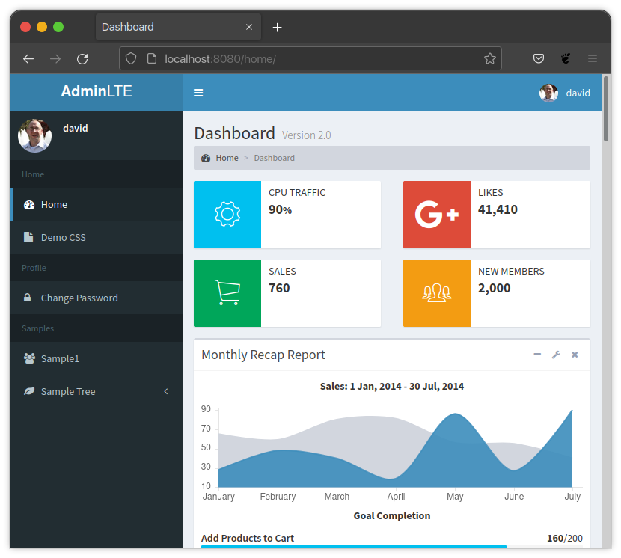
Task: Open the Firefox Pocket save icon
Action: coord(538,58)
